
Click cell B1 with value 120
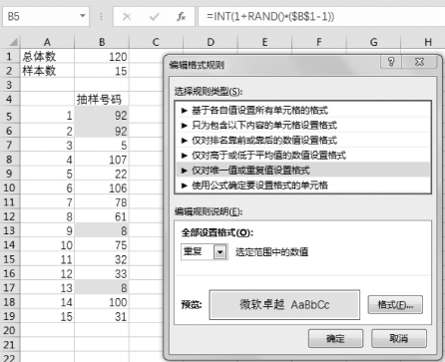(x=102, y=56)
